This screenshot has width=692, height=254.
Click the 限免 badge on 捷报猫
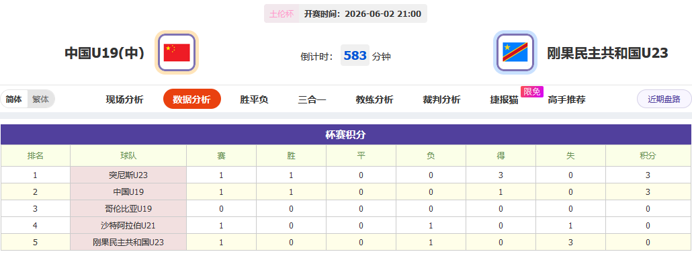[x=532, y=91]
